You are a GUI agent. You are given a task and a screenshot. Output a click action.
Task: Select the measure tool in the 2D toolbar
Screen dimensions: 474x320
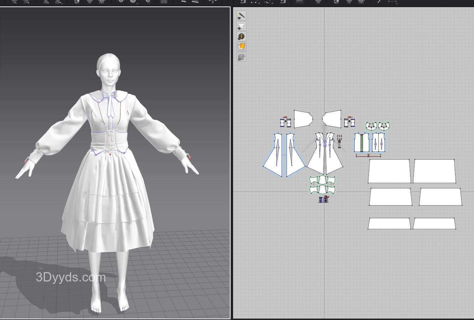tap(392, 1)
